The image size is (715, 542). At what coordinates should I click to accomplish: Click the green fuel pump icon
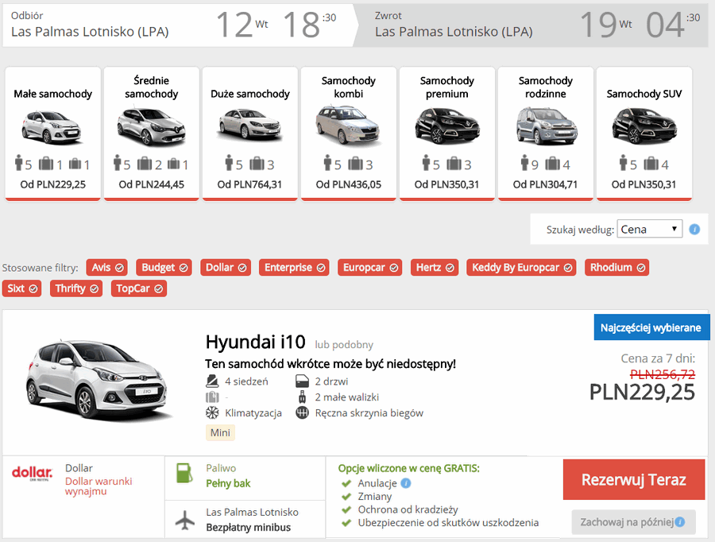point(184,473)
